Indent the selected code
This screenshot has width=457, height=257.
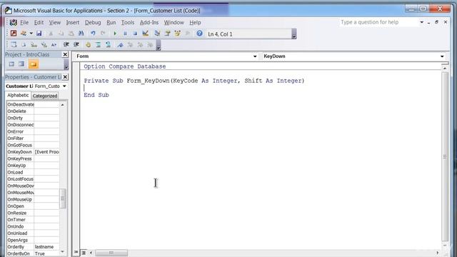(66, 44)
